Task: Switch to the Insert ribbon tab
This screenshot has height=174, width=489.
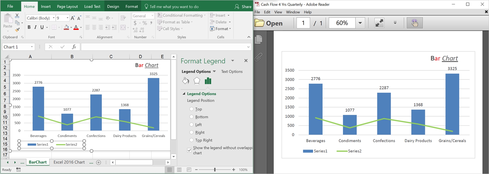Action: (46, 6)
